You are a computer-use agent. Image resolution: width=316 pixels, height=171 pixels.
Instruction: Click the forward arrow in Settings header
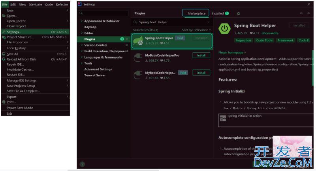(x=308, y=13)
